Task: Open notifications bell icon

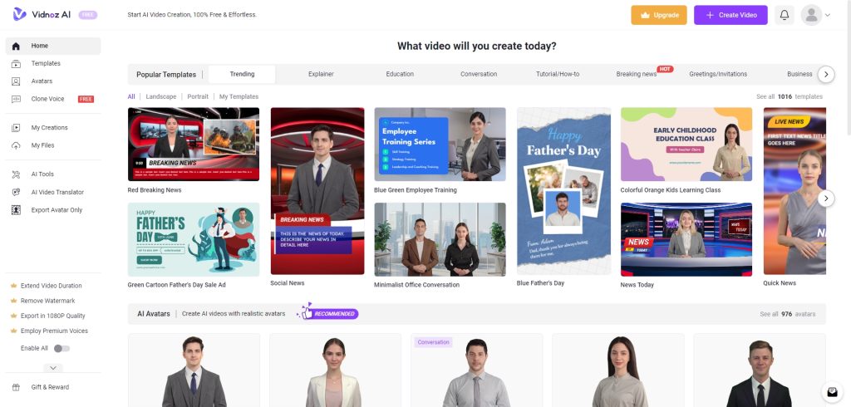Action: [x=785, y=15]
